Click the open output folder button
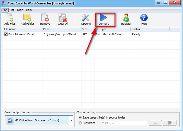This screenshot has height=131, width=183. click(169, 123)
